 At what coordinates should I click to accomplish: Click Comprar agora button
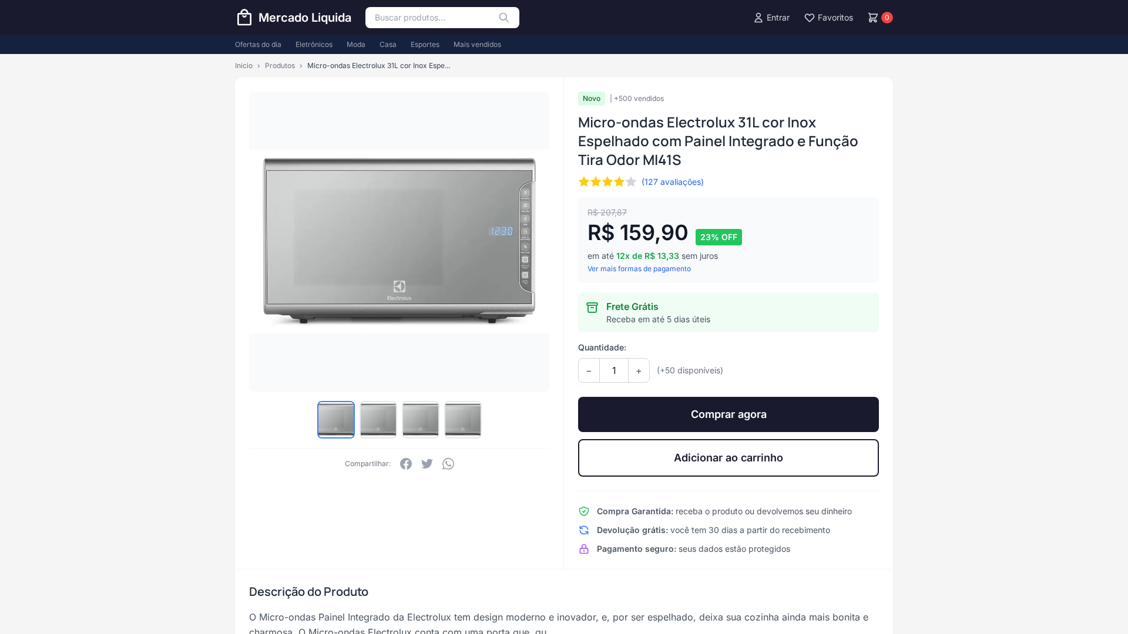[x=728, y=414]
